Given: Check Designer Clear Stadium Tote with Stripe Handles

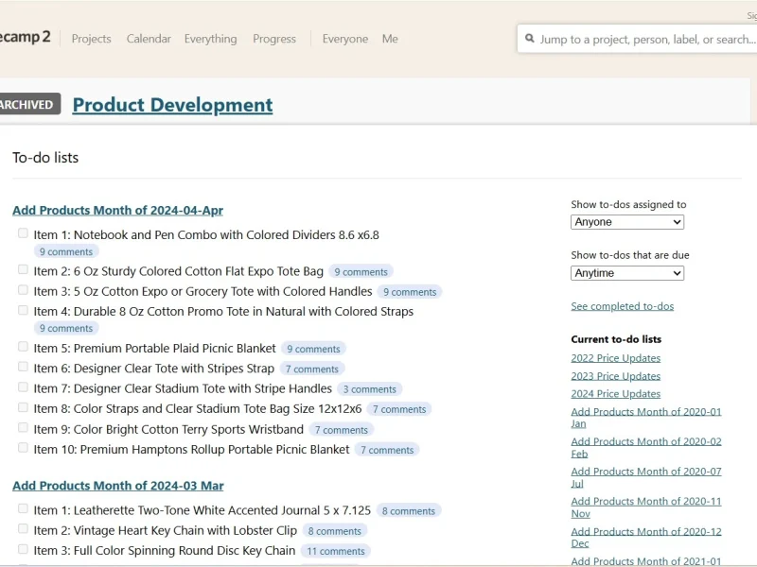Looking at the screenshot, I should (23, 387).
